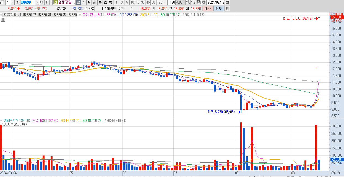Choose the 120 interval button
Viewport: 344px width, 177px height.
(x=160, y=2)
